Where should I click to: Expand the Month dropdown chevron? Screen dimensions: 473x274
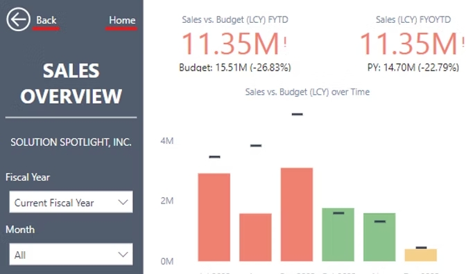pyautogui.click(x=123, y=255)
